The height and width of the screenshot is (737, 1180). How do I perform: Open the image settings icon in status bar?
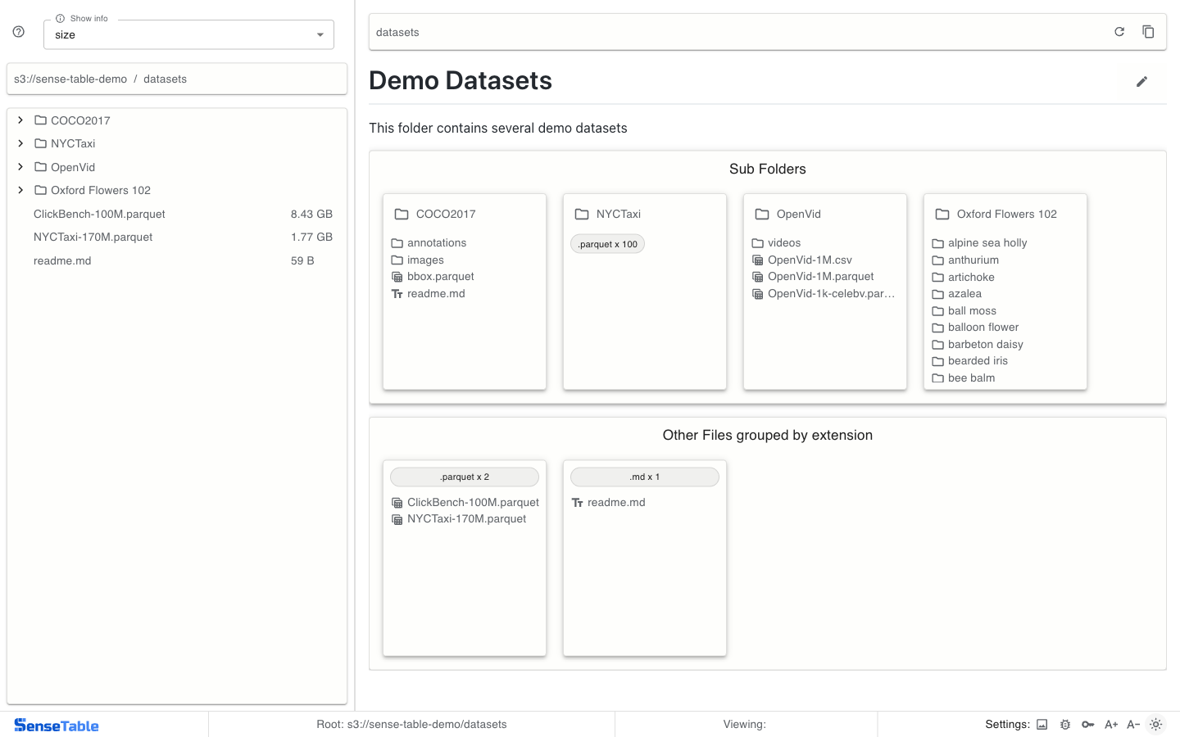[x=1042, y=725]
